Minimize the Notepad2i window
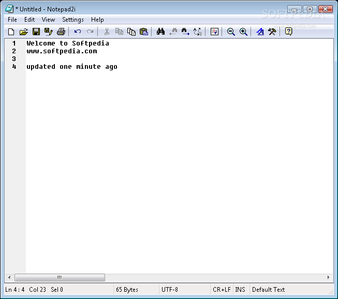The height and width of the screenshot is (299, 338). point(295,9)
